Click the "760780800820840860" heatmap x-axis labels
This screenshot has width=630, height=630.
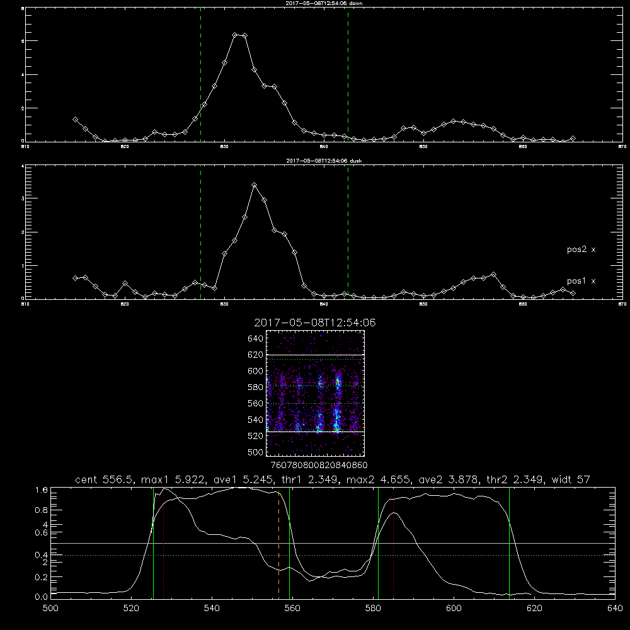click(319, 465)
